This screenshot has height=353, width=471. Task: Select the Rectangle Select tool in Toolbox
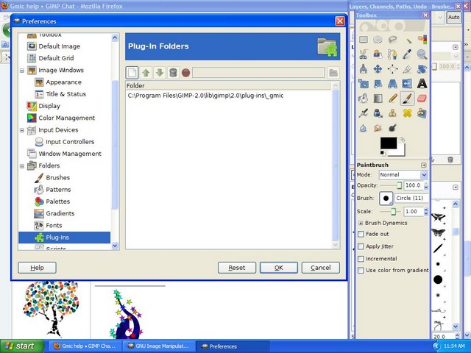click(364, 39)
